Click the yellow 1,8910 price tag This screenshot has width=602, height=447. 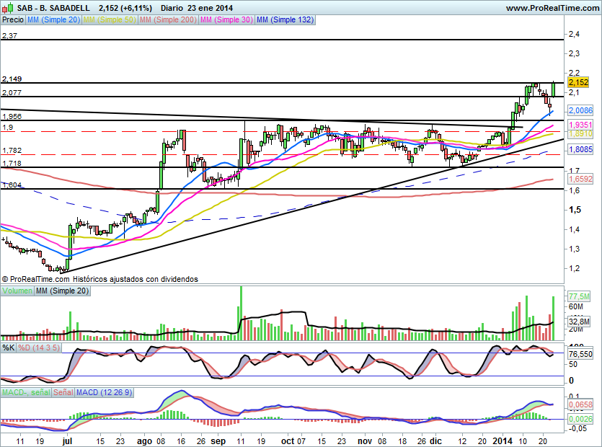580,133
